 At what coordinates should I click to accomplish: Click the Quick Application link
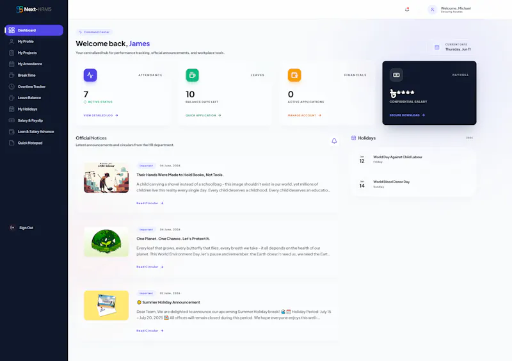point(203,115)
